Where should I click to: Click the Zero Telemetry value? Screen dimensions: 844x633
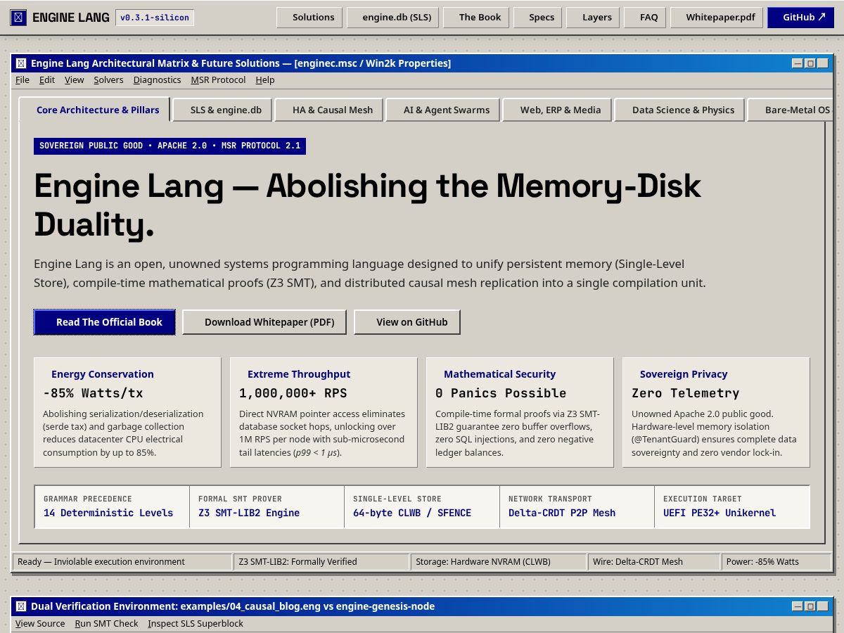coord(686,393)
